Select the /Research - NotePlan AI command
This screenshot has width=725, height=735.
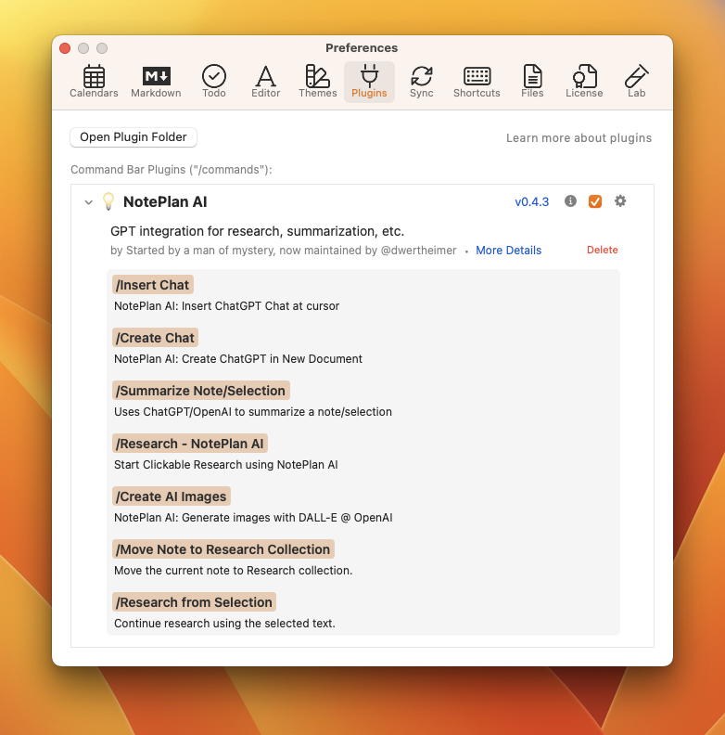coord(190,444)
